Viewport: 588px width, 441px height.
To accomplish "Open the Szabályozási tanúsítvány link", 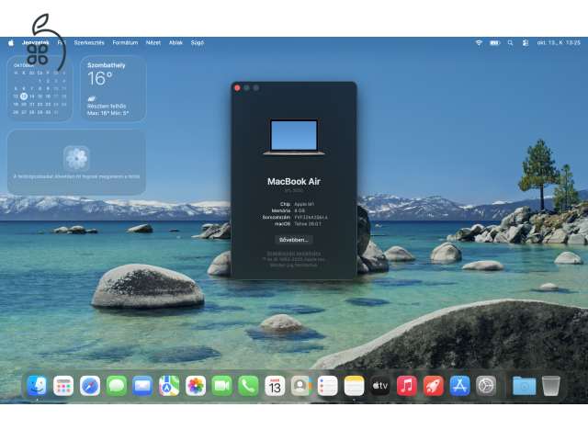I will (x=294, y=254).
